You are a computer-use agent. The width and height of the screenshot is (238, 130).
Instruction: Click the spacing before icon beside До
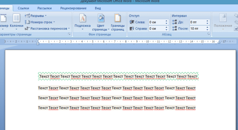[174, 22]
